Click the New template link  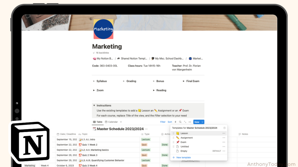181,158
